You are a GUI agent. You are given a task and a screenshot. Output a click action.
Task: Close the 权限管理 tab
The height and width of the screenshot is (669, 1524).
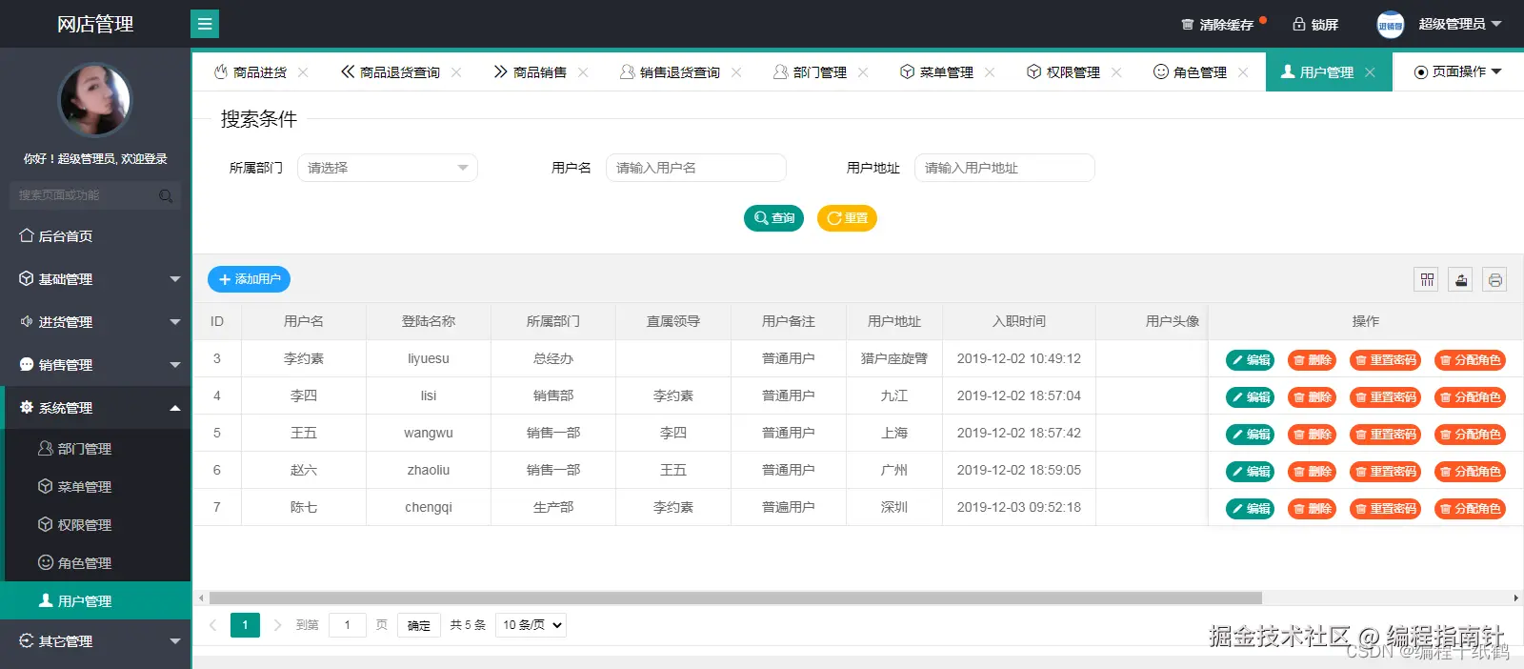pyautogui.click(x=1116, y=72)
